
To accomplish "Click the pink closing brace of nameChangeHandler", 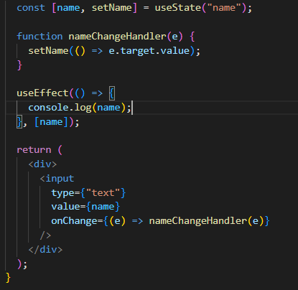I will tap(19, 65).
